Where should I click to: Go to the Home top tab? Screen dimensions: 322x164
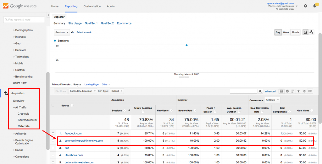[x=55, y=6]
